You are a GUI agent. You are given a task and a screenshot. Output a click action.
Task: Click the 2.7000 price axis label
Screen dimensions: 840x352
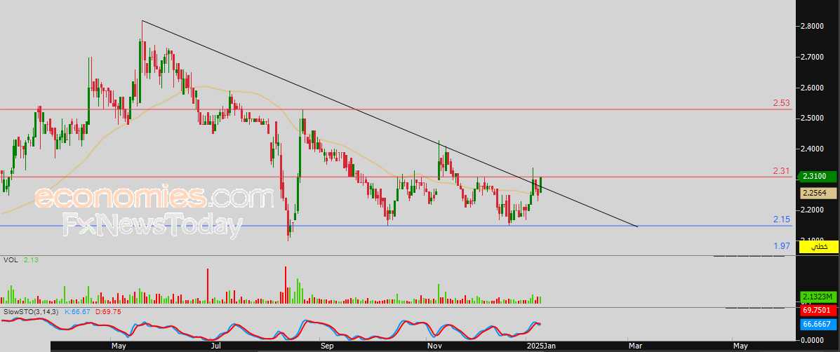click(x=813, y=57)
